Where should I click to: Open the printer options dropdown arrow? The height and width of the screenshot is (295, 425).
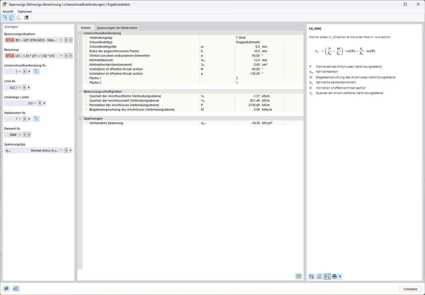(x=340, y=277)
